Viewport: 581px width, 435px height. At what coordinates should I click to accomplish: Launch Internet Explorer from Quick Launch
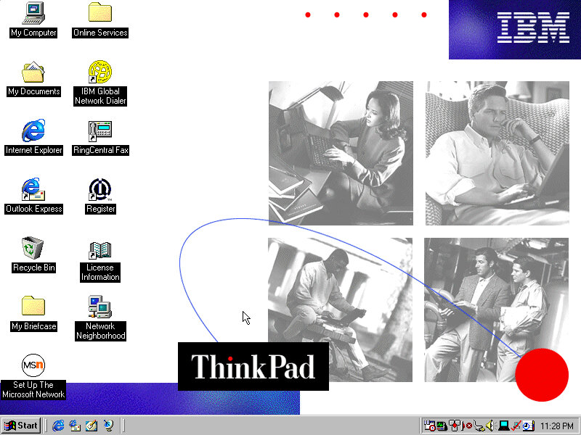tap(58, 426)
